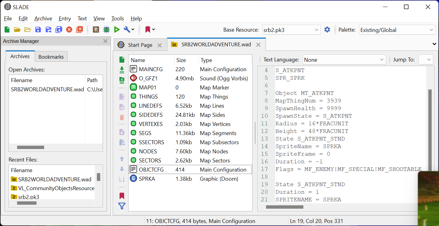Image resolution: width=439 pixels, height=226 pixels.
Task: Open the Edit menu
Action: pos(23,19)
